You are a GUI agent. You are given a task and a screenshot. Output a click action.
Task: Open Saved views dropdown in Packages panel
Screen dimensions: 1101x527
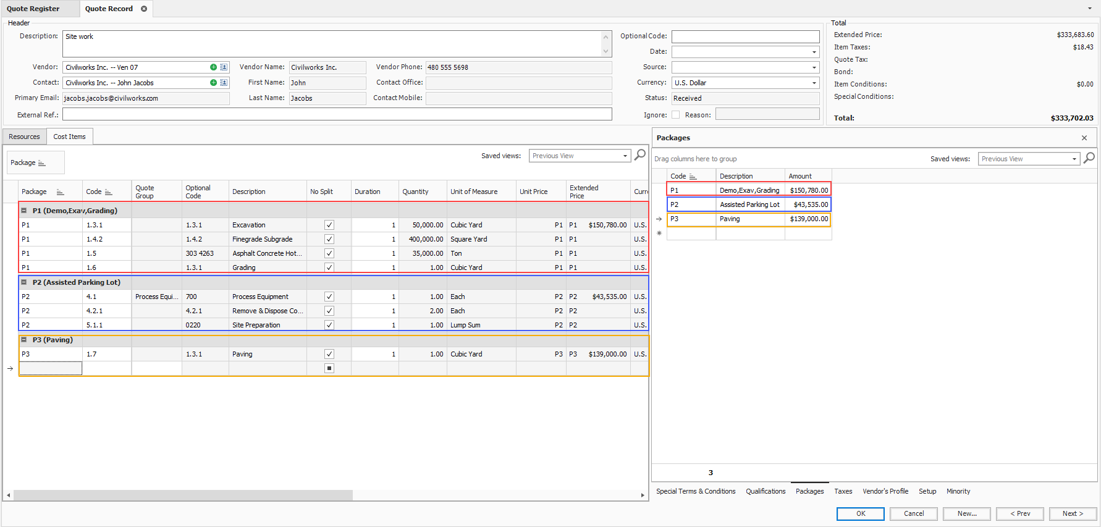tap(1074, 159)
